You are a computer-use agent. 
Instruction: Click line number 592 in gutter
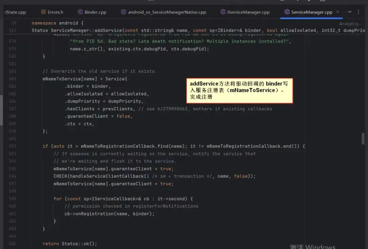[x=13, y=146]
